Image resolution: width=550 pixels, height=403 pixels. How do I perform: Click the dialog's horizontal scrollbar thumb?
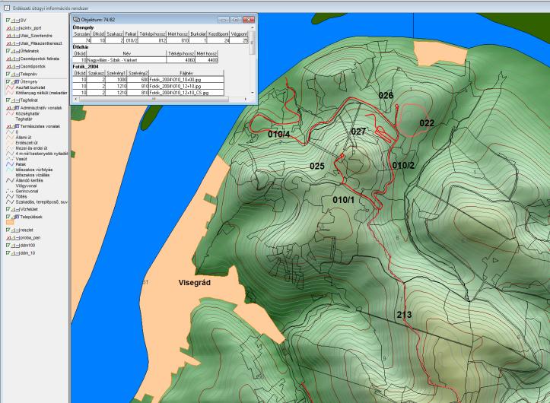point(154,100)
